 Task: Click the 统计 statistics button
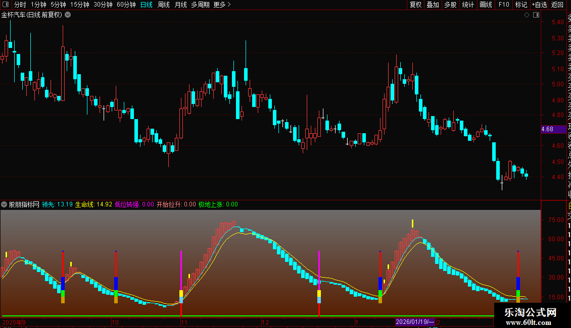[x=468, y=5]
